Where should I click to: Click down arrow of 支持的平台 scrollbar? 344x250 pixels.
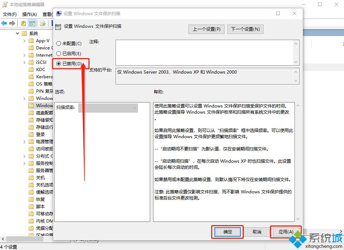pos(296,81)
